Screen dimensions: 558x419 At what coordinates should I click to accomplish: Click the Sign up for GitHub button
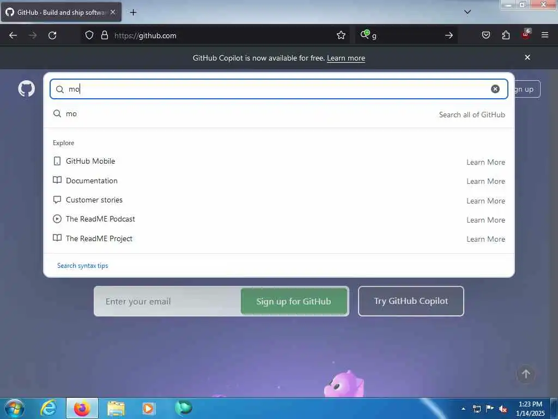point(294,301)
